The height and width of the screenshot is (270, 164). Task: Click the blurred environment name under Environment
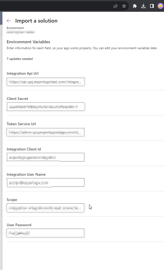[21, 32]
